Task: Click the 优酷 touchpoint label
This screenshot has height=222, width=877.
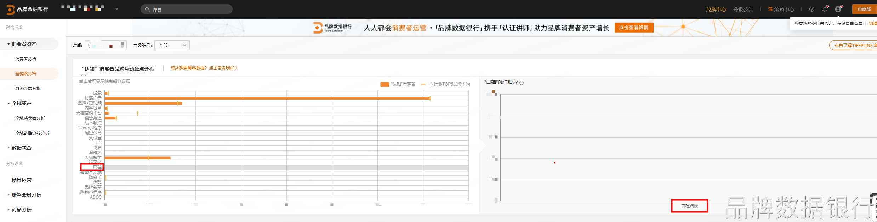Action: click(x=97, y=182)
